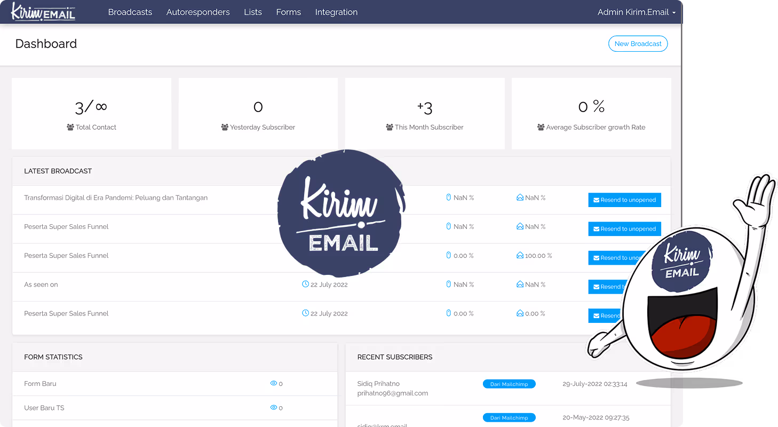Open the Lists menu item

point(253,12)
